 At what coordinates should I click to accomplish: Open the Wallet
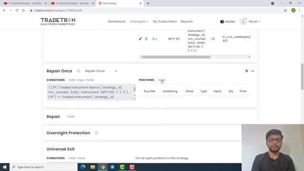[228, 21]
